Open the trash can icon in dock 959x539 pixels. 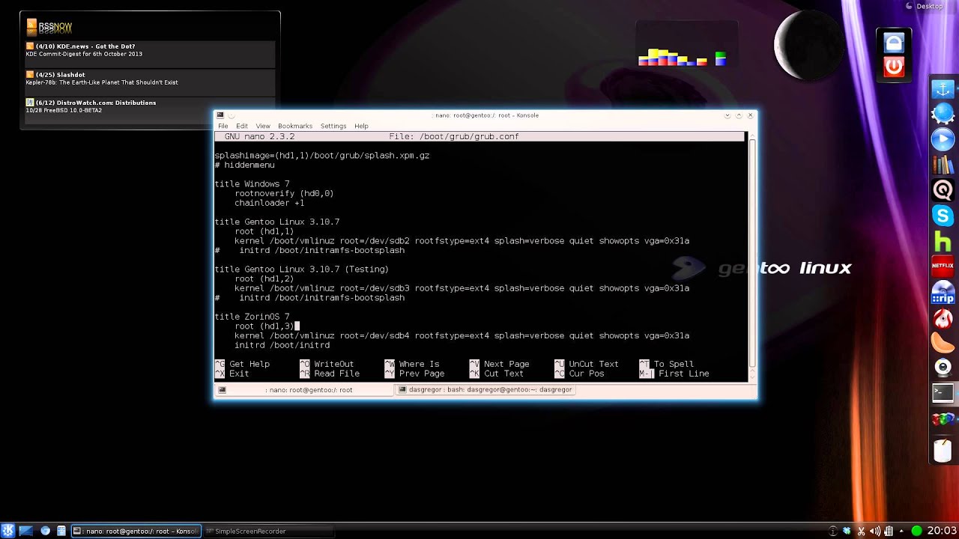(943, 450)
